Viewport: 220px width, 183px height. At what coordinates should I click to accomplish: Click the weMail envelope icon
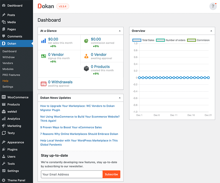point(4,111)
